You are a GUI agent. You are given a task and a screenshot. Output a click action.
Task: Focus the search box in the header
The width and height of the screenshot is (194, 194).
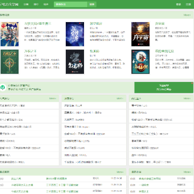71,4
